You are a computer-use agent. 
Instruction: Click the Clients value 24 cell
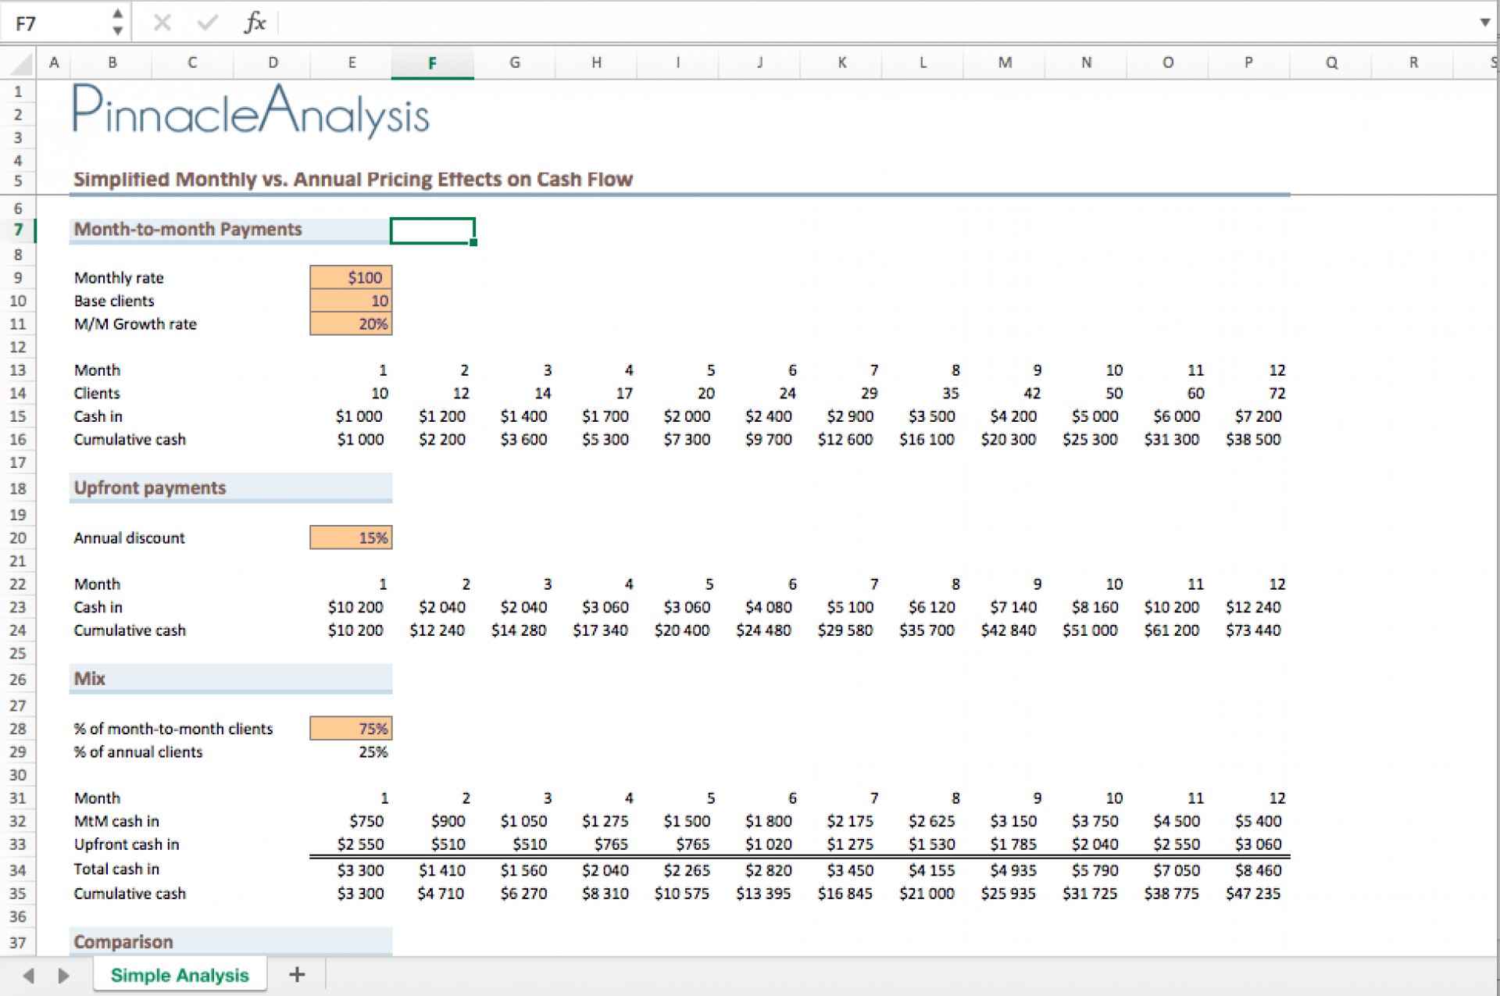coord(759,393)
